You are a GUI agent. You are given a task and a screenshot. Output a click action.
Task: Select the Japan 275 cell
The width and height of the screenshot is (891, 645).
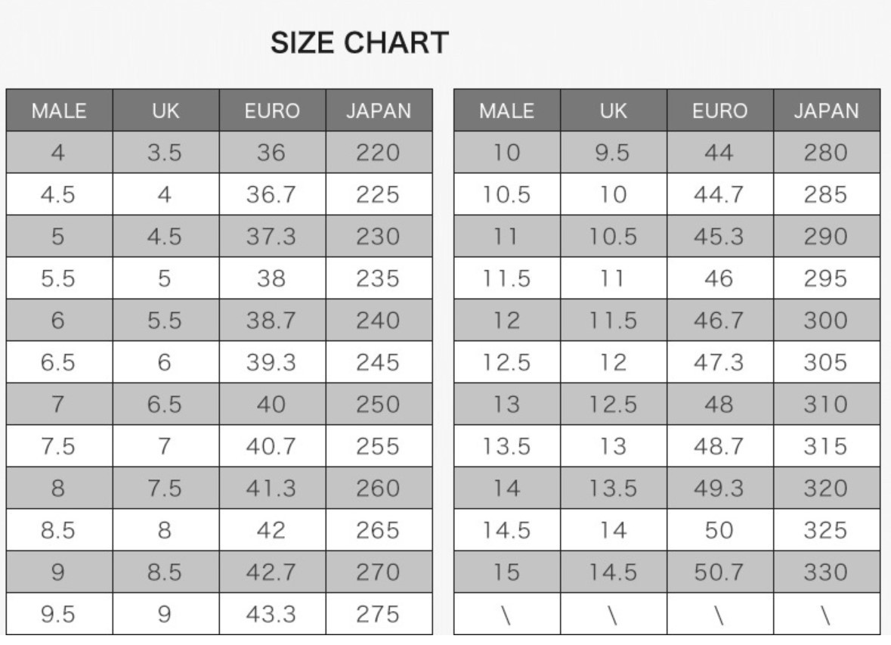click(x=378, y=614)
